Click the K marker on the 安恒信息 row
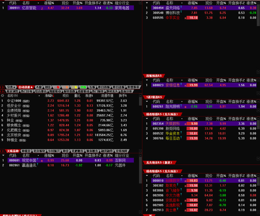The width and height of the screenshot is (260, 216). 185,86
